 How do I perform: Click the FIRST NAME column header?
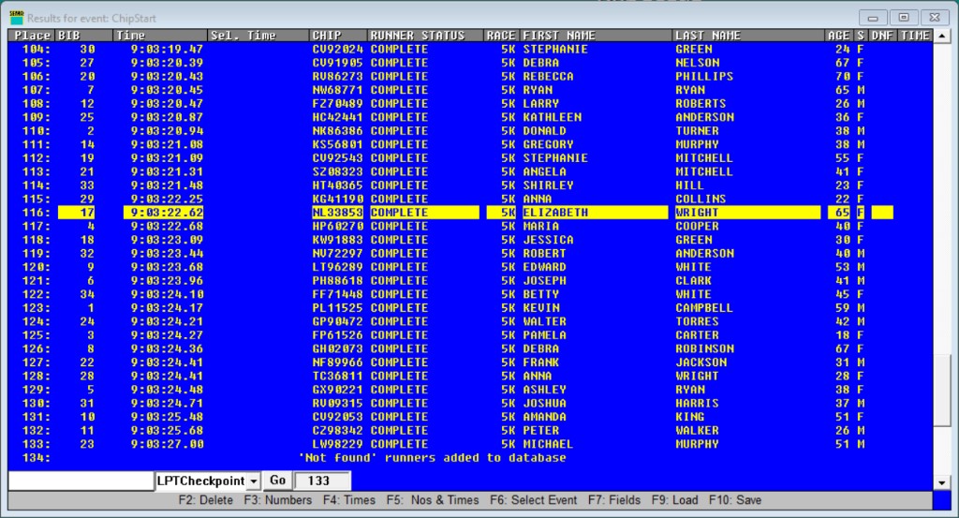tap(596, 36)
